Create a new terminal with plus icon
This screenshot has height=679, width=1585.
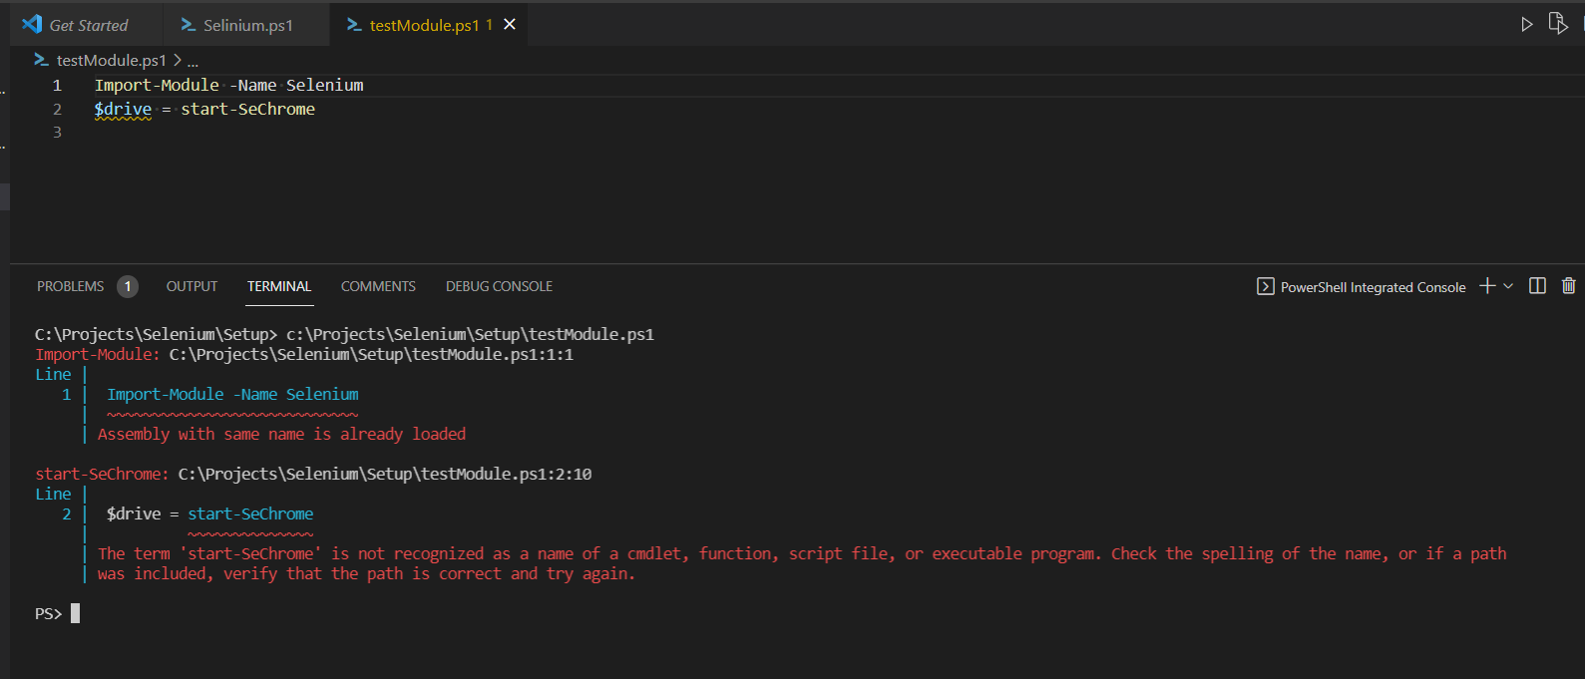1487,286
